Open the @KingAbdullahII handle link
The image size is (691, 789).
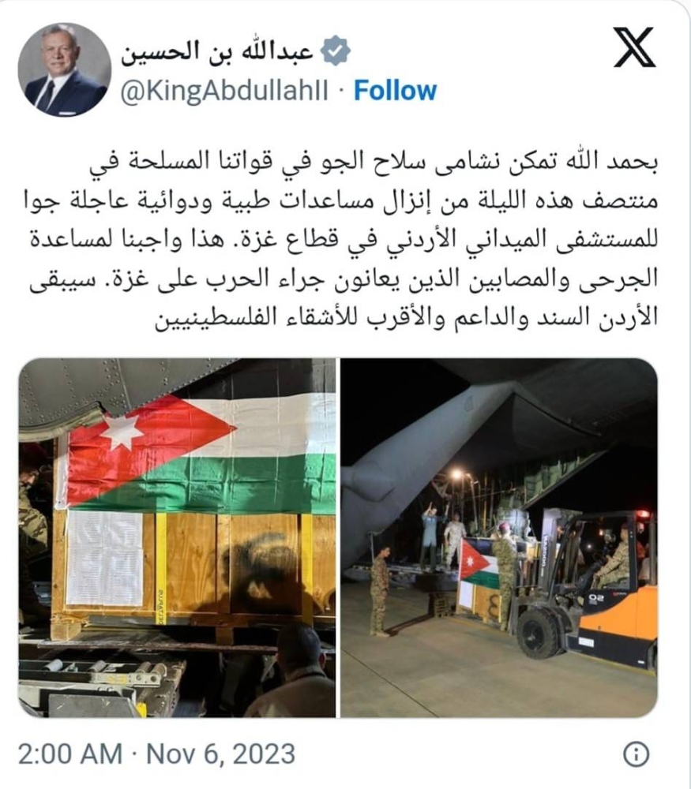[224, 92]
